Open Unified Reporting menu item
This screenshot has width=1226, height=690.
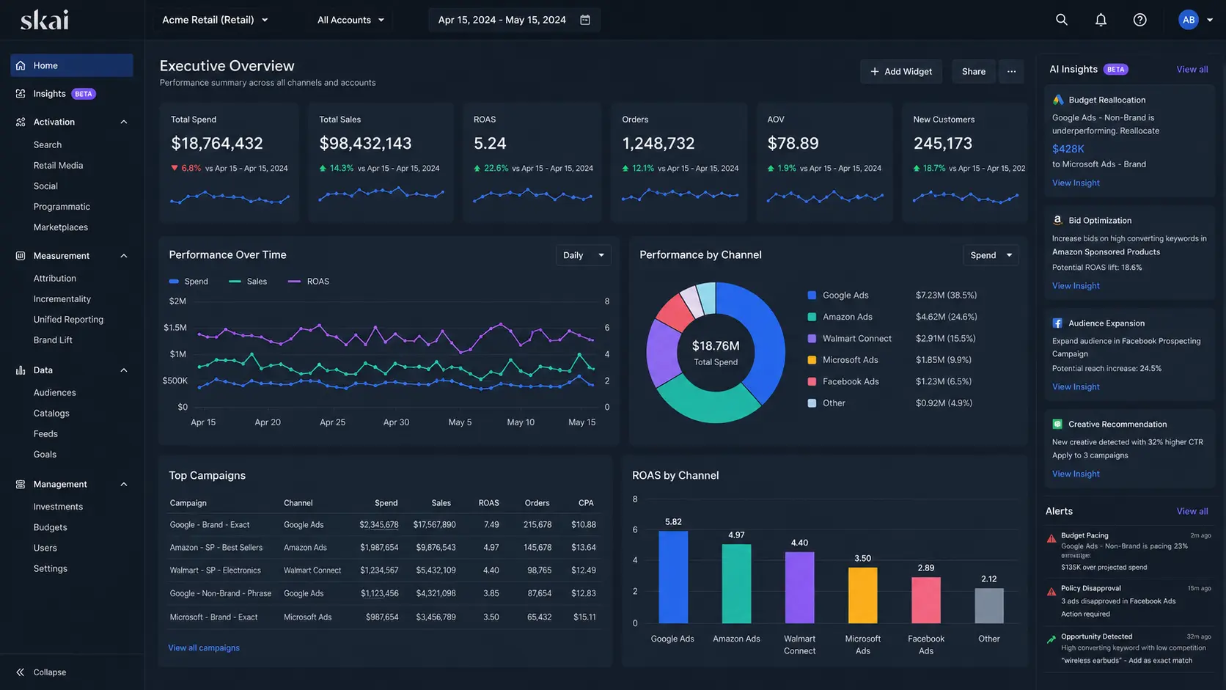(68, 320)
